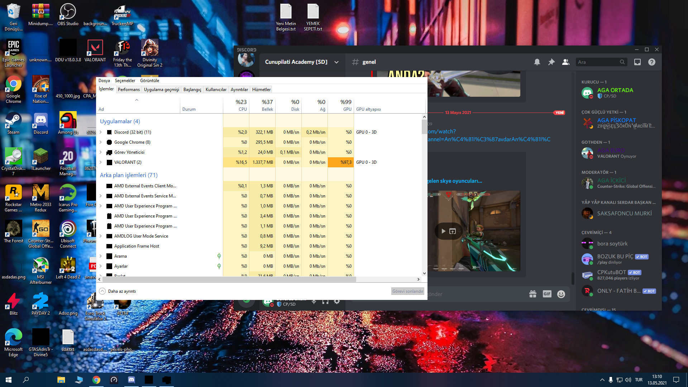The width and height of the screenshot is (688, 387).
Task: Open Seçenekler menu in Task Manager
Action: (x=125, y=81)
